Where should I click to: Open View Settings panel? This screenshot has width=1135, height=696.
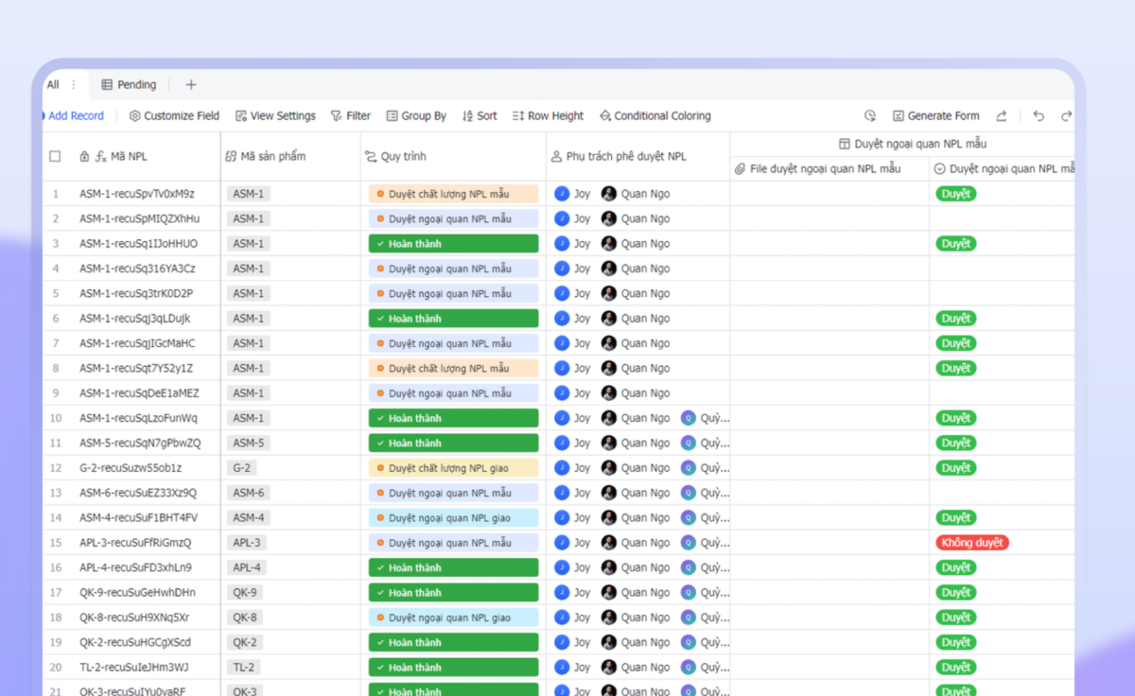275,116
